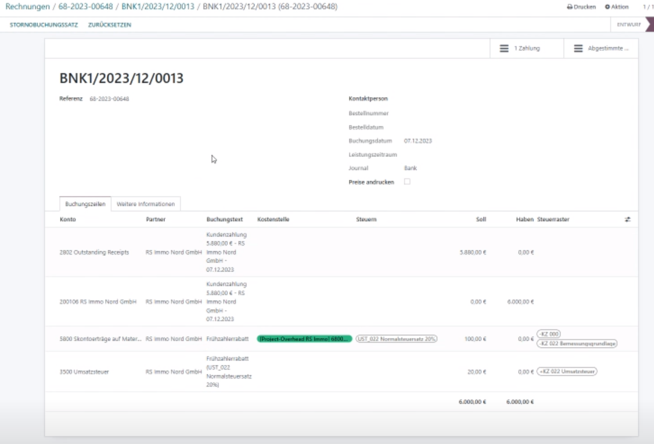The image size is (654, 444).
Task: Sort by the Konto column header
Action: (x=68, y=219)
